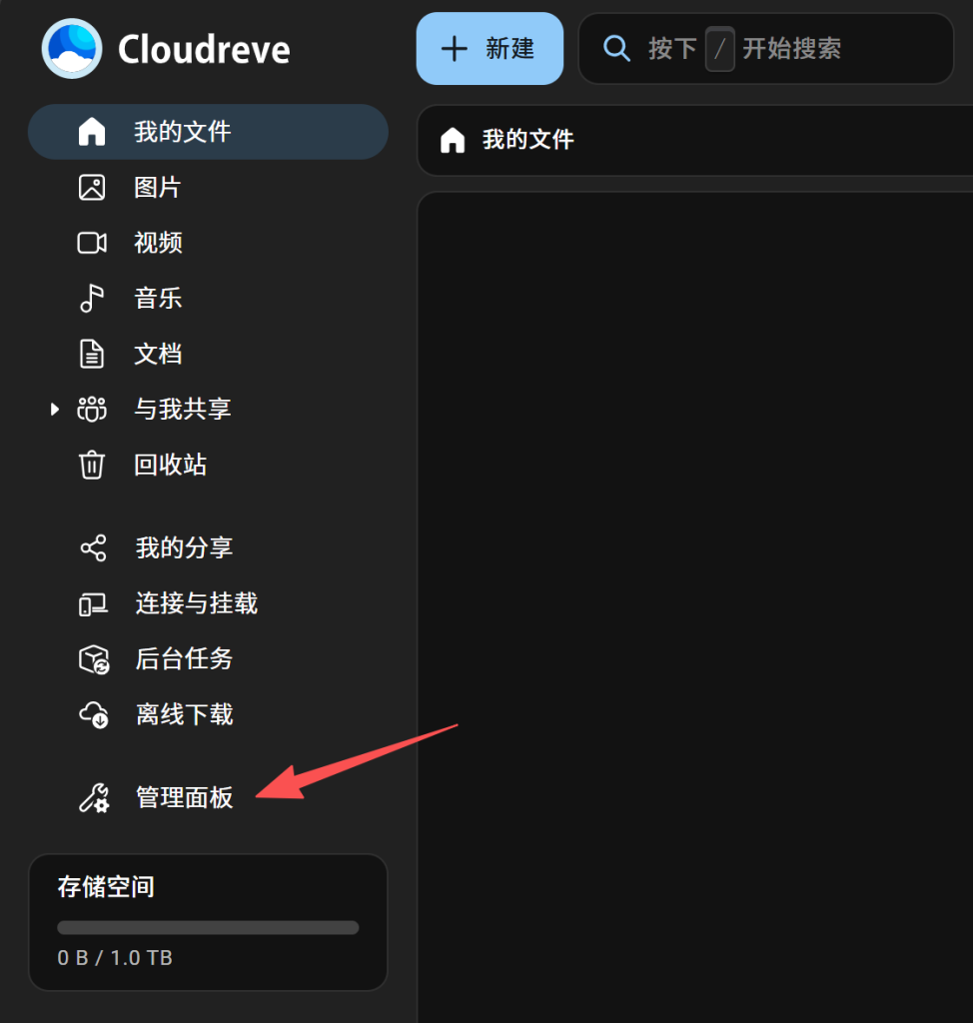Expand the 与我共享 tree arrow
Screen dimensions: 973x1023
coord(55,410)
